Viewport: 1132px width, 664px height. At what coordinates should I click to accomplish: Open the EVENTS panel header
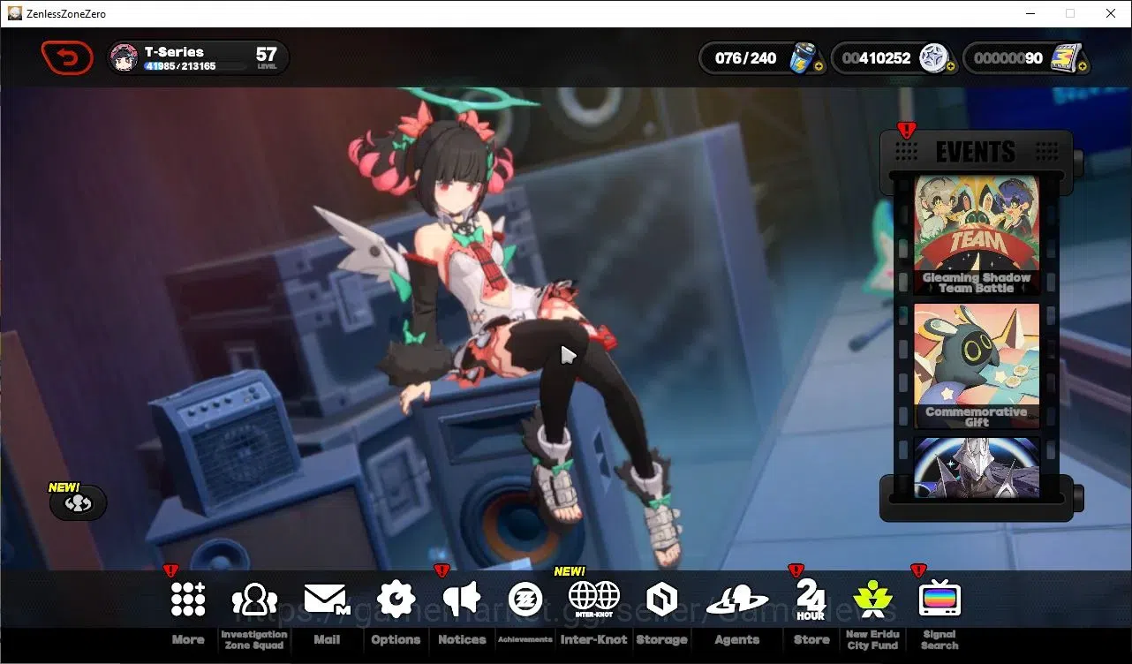tap(976, 152)
